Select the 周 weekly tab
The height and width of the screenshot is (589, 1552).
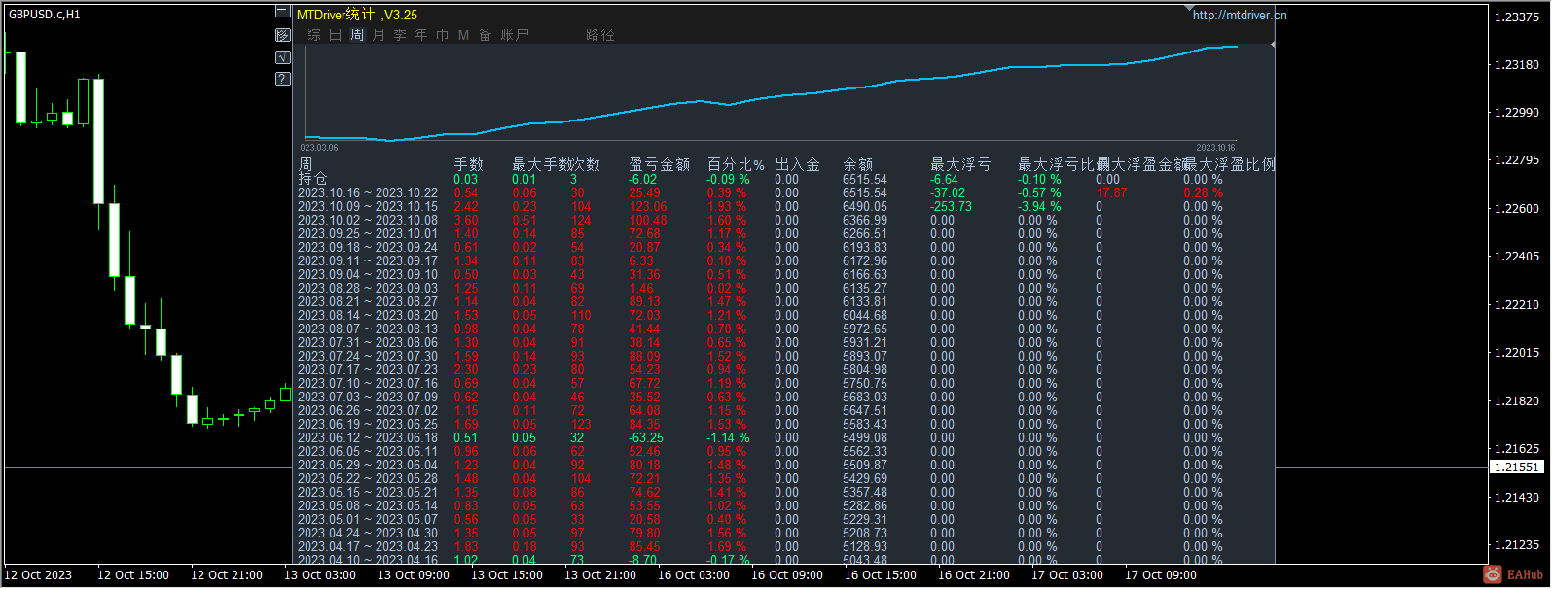[x=357, y=35]
